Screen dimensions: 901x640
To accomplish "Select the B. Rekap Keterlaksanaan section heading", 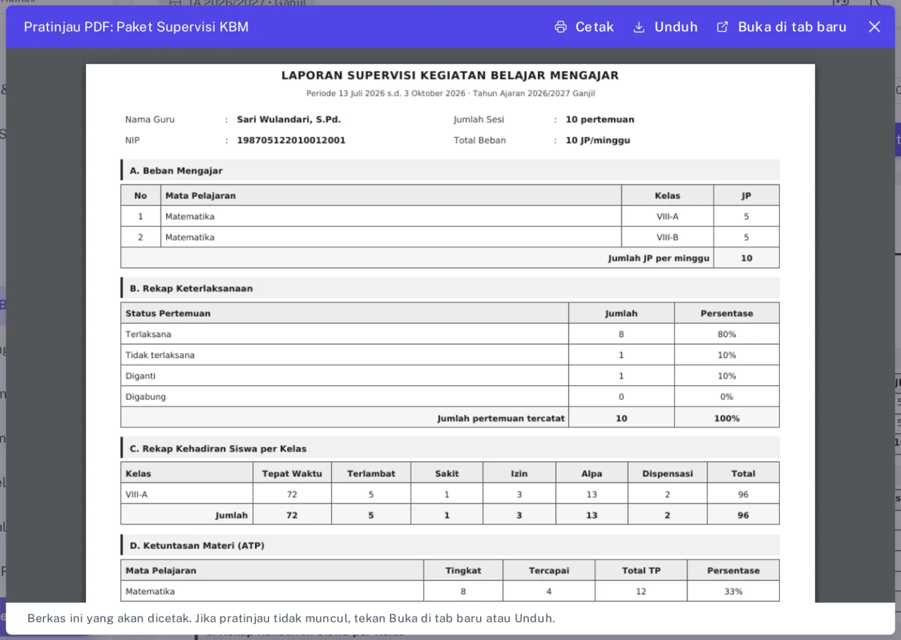I will click(x=191, y=288).
